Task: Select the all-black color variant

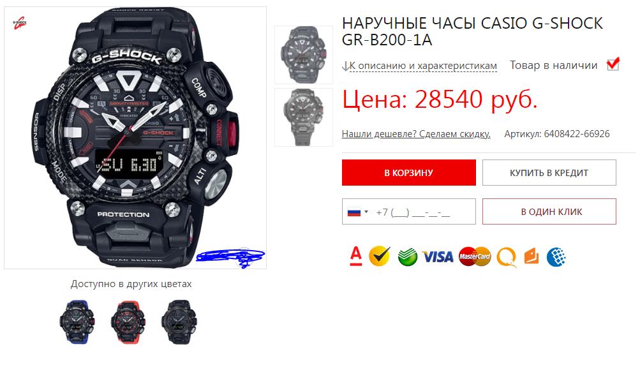Action: (179, 322)
